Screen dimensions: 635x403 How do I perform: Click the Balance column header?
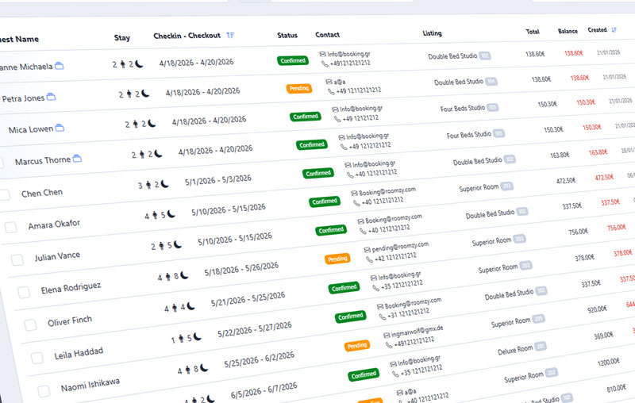click(568, 31)
